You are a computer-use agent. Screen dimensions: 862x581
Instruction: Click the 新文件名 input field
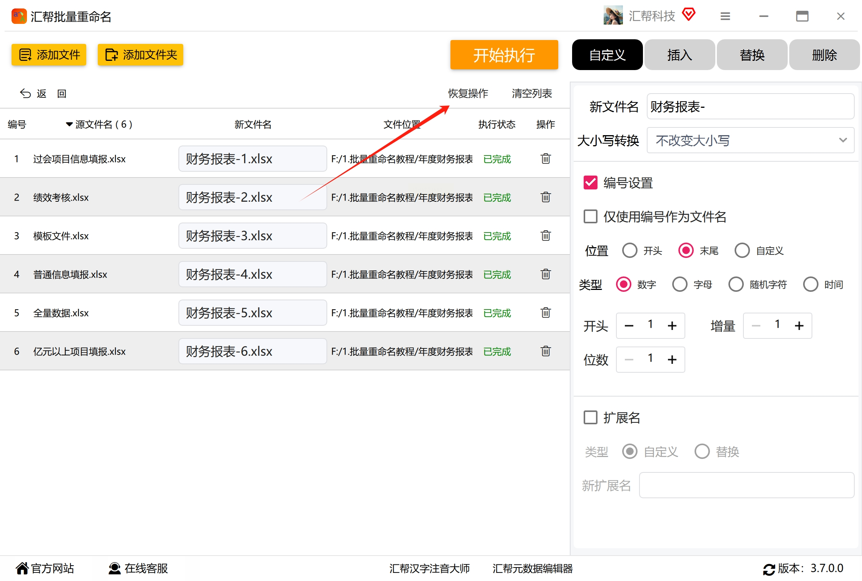click(750, 107)
